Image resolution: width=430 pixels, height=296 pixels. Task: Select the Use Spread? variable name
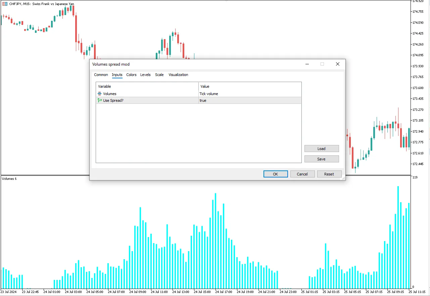click(113, 100)
